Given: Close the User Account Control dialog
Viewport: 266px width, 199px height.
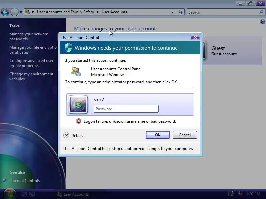Looking at the screenshot, I should tap(195, 38).
